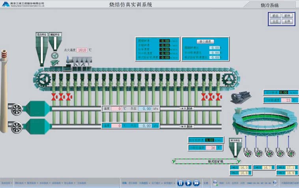Toggle the rightmost red valve on right side

(x=217, y=97)
